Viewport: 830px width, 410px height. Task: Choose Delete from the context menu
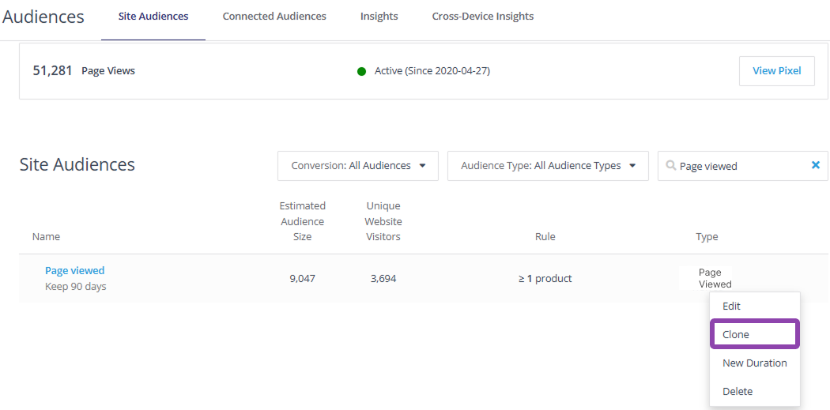(738, 391)
